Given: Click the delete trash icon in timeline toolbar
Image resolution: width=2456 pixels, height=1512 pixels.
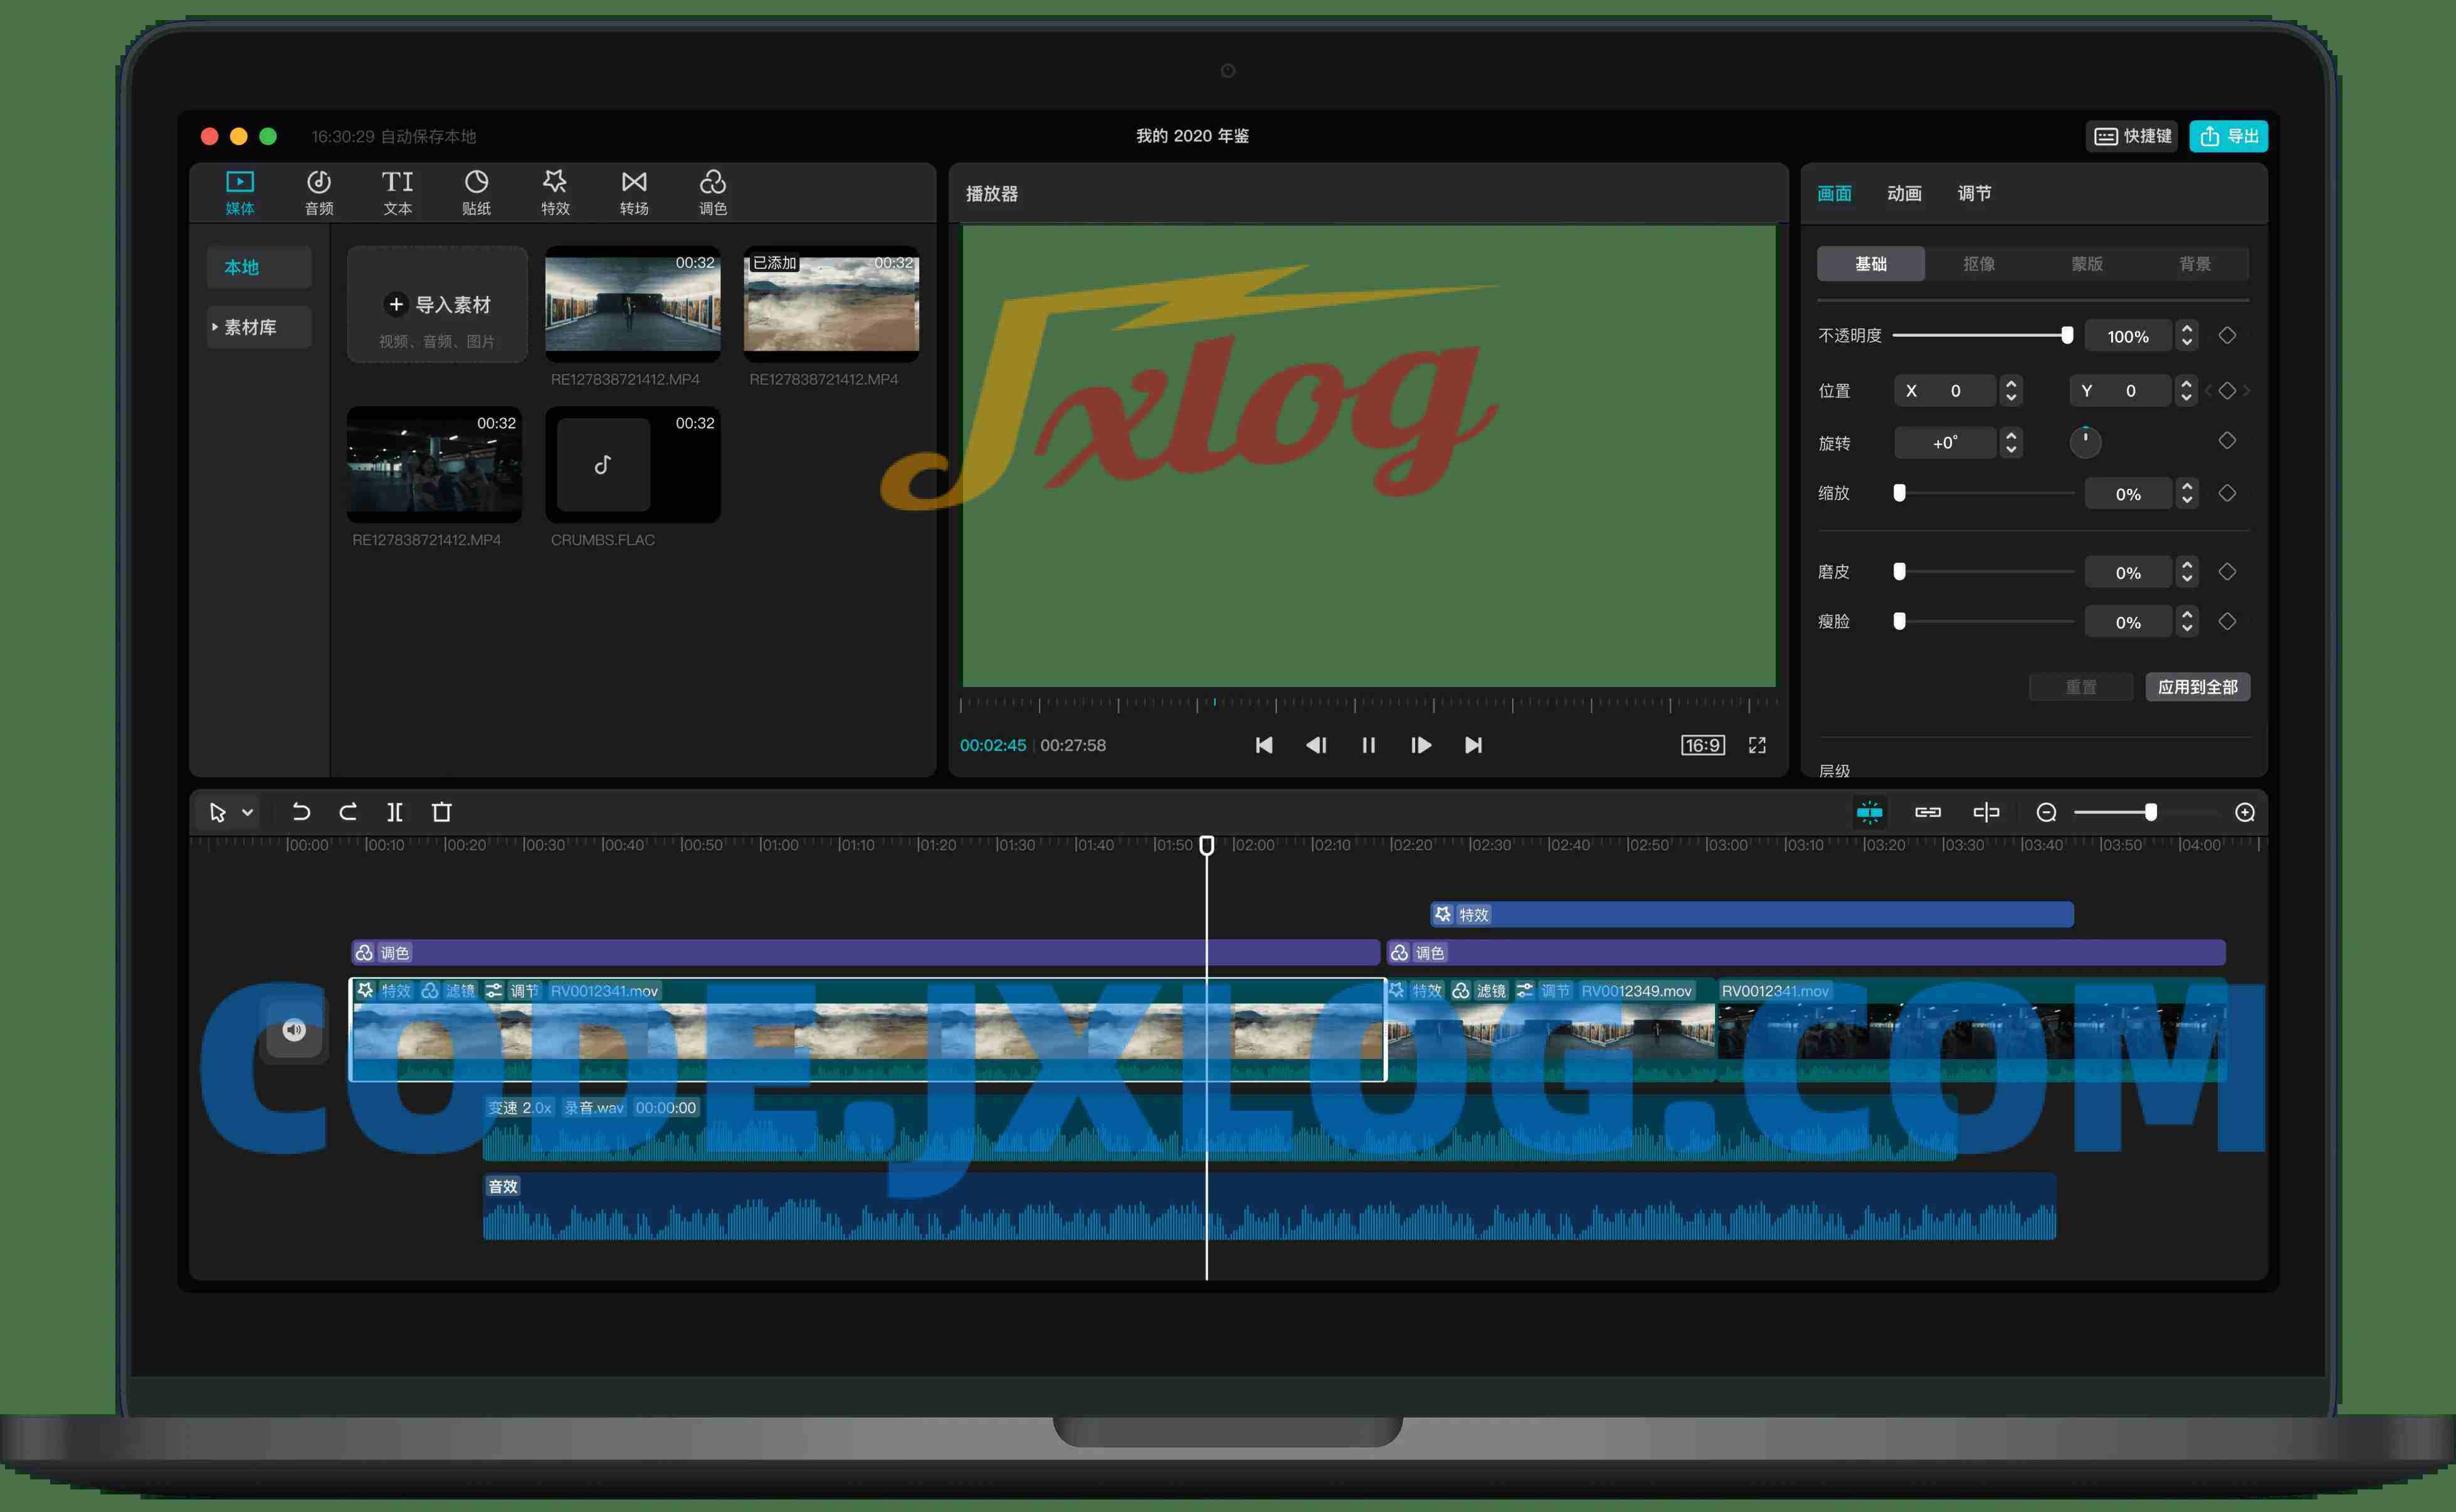Looking at the screenshot, I should pyautogui.click(x=441, y=812).
